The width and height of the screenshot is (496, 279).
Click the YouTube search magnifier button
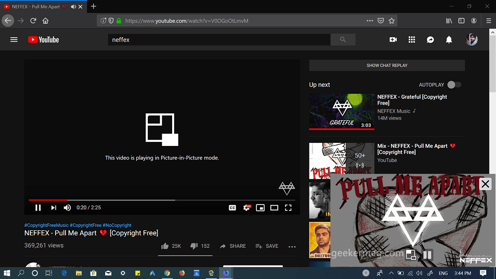pos(343,40)
